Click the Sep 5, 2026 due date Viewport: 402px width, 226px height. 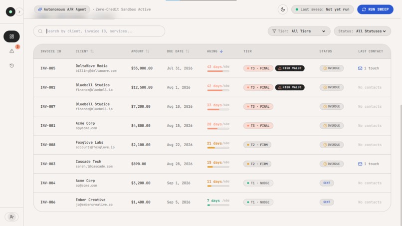coord(179,202)
